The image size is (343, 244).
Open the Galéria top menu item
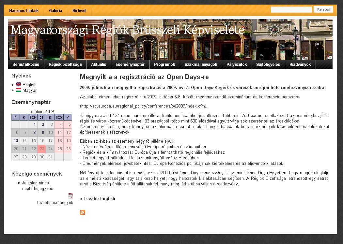click(x=55, y=10)
